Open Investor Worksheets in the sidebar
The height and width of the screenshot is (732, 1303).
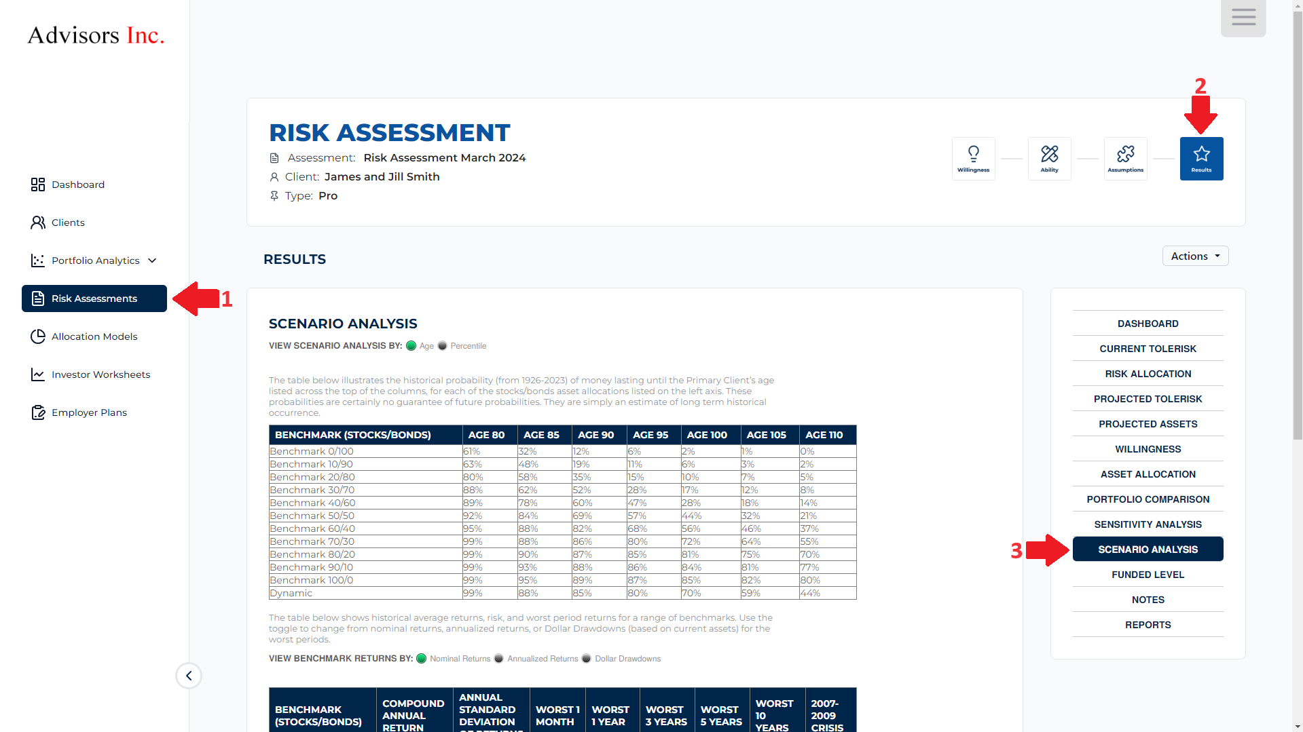(x=100, y=374)
